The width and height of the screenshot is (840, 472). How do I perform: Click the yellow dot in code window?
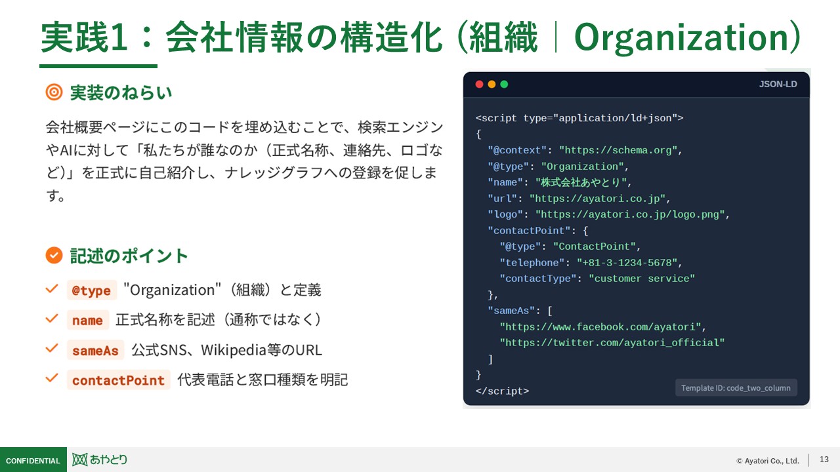point(492,85)
